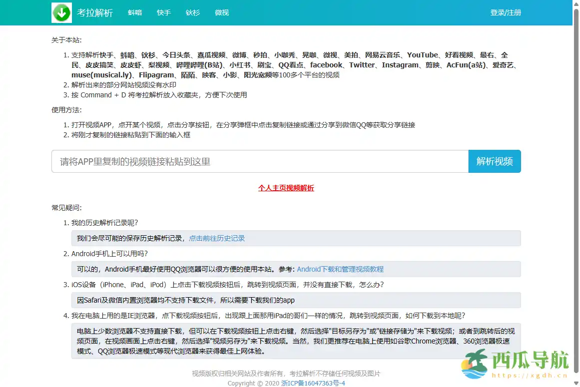
Task: Click the video link paste input box
Action: (260, 161)
